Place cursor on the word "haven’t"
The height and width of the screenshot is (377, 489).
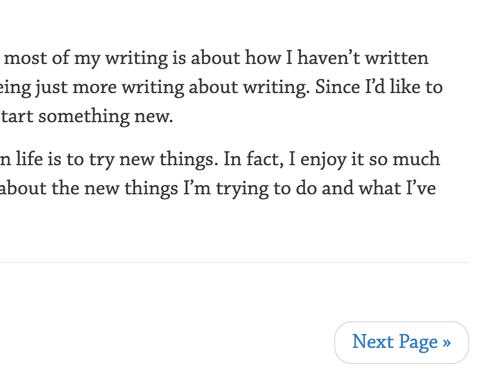click(328, 58)
